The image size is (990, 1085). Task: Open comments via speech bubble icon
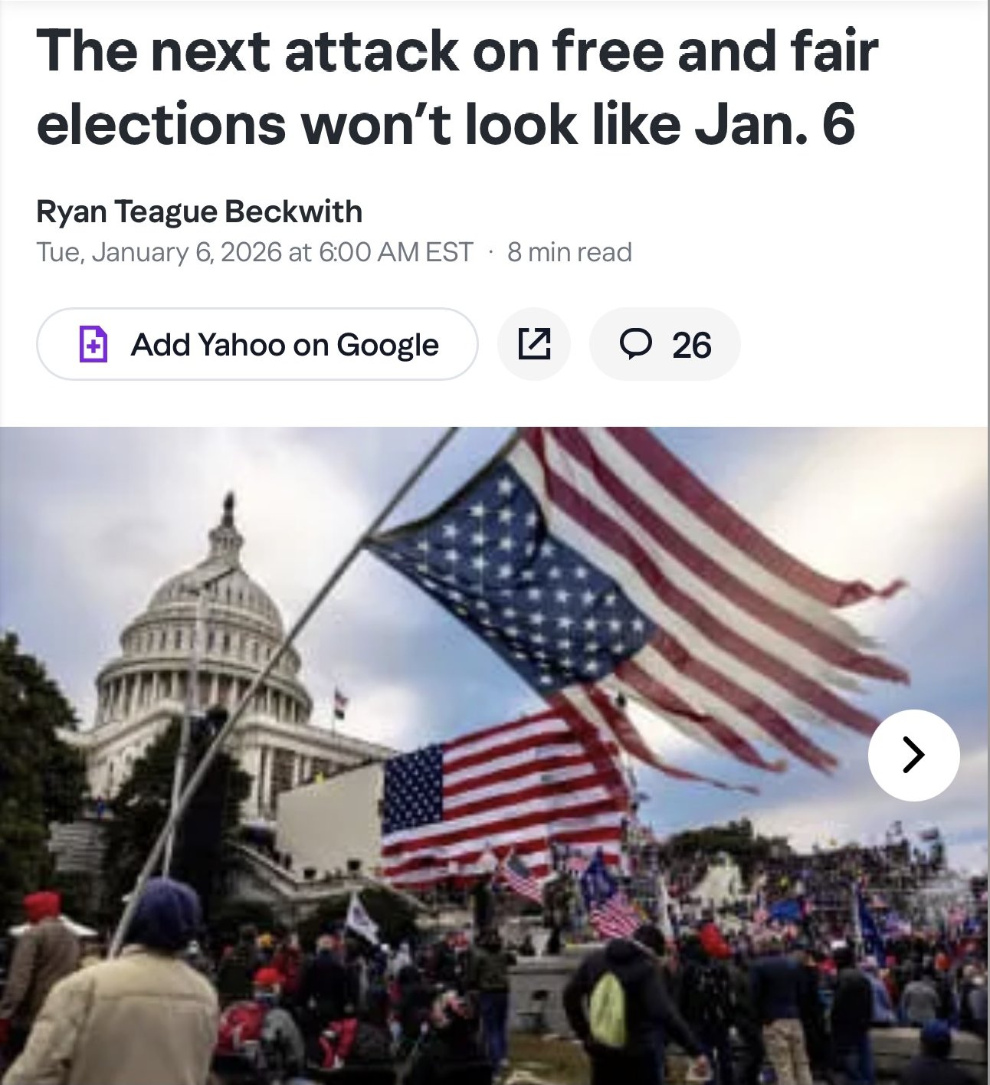[x=635, y=344]
